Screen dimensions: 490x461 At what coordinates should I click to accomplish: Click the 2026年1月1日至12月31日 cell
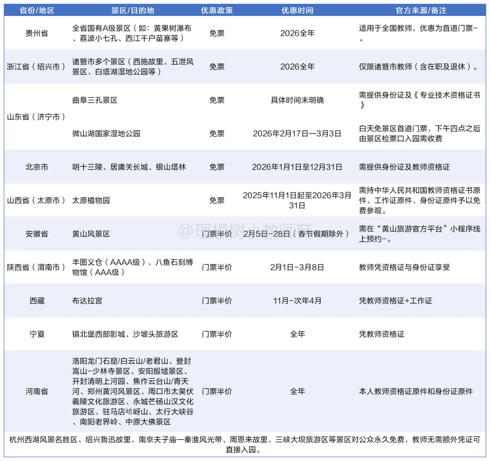[297, 167]
